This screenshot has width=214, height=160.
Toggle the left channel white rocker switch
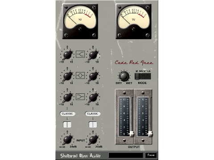(67, 124)
